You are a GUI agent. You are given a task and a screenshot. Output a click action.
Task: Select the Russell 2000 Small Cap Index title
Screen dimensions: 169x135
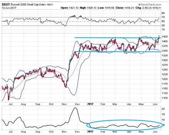pos(28,5)
